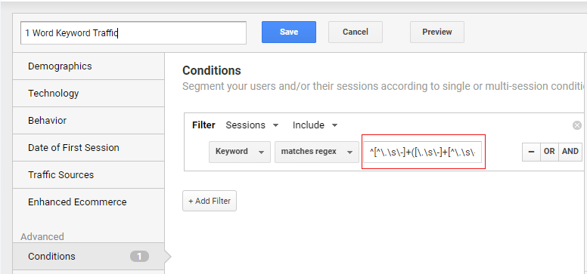Click the AND condition button

point(570,152)
